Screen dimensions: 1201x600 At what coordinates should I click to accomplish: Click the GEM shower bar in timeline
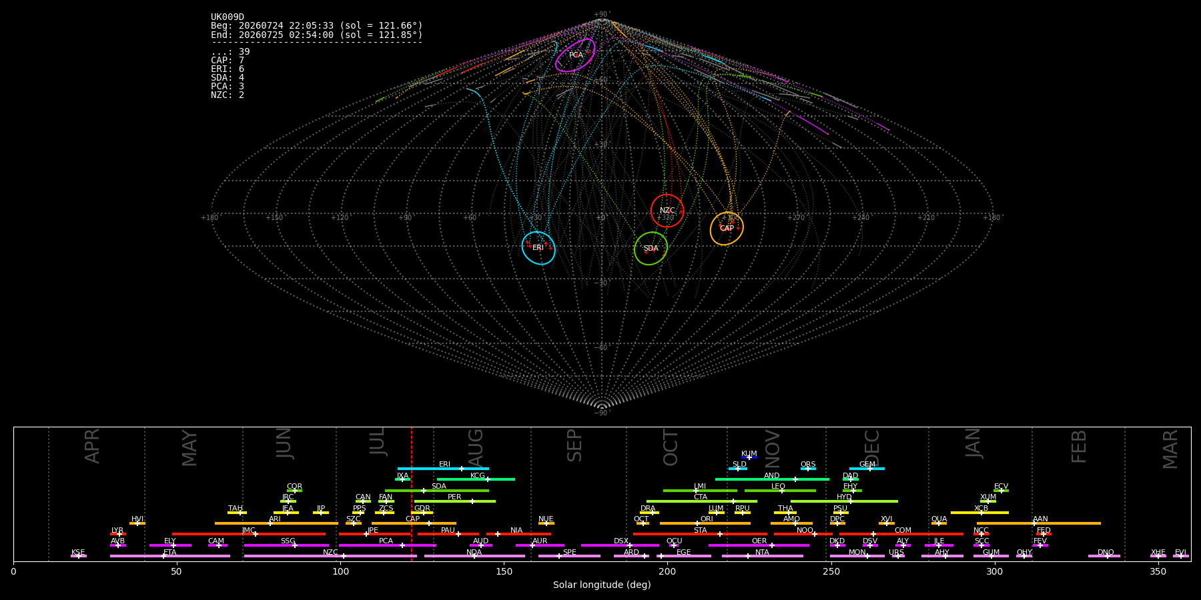(x=867, y=469)
